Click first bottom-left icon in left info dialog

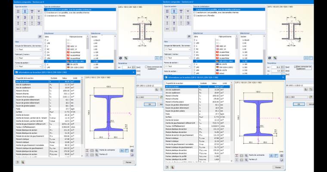click(18, 162)
